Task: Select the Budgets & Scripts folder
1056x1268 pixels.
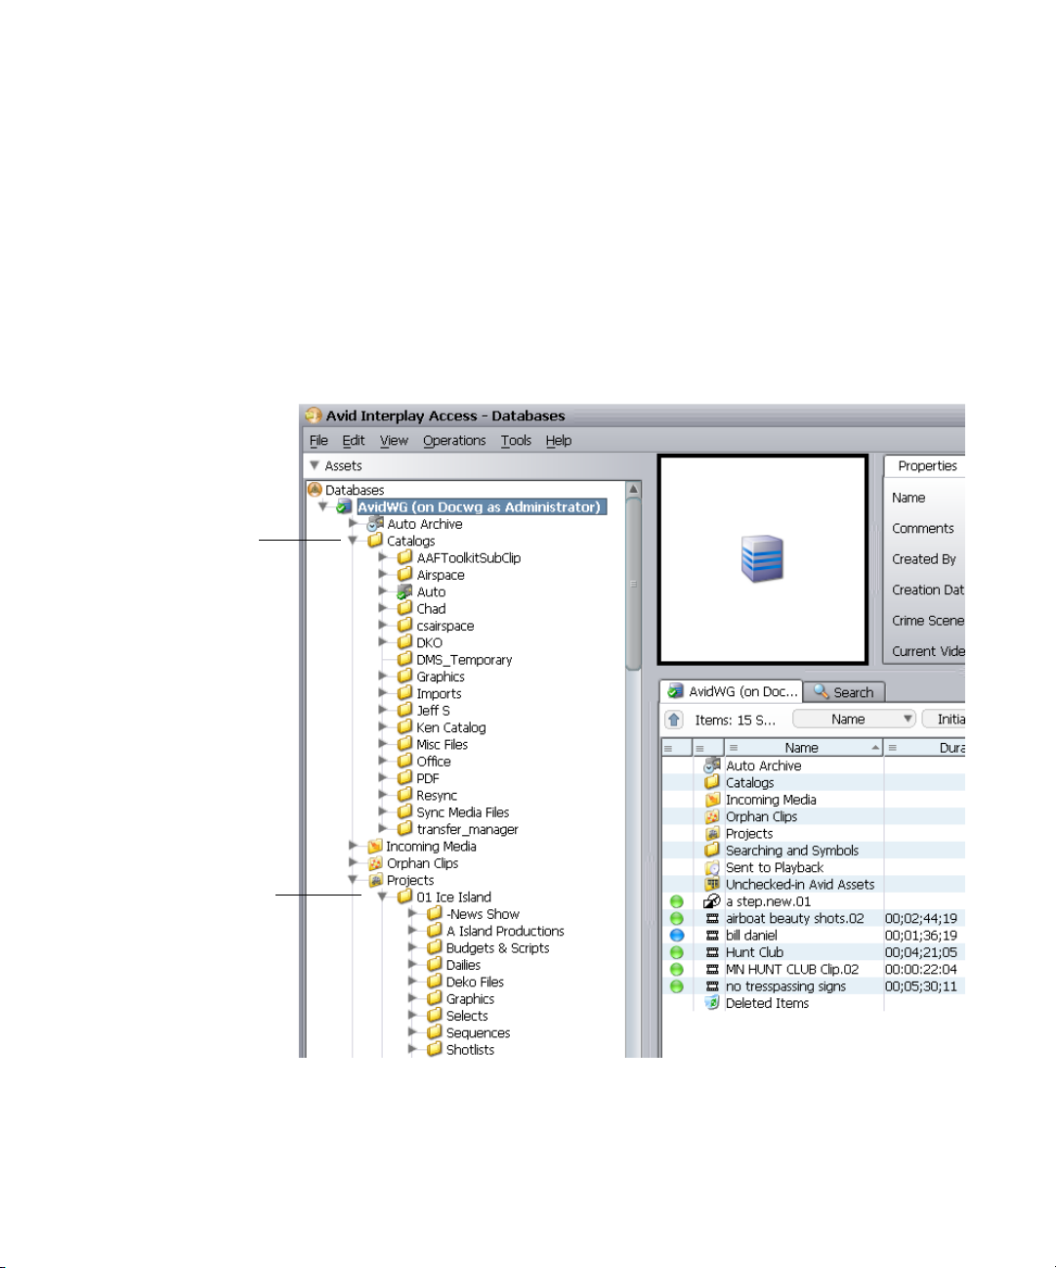Action: [497, 948]
